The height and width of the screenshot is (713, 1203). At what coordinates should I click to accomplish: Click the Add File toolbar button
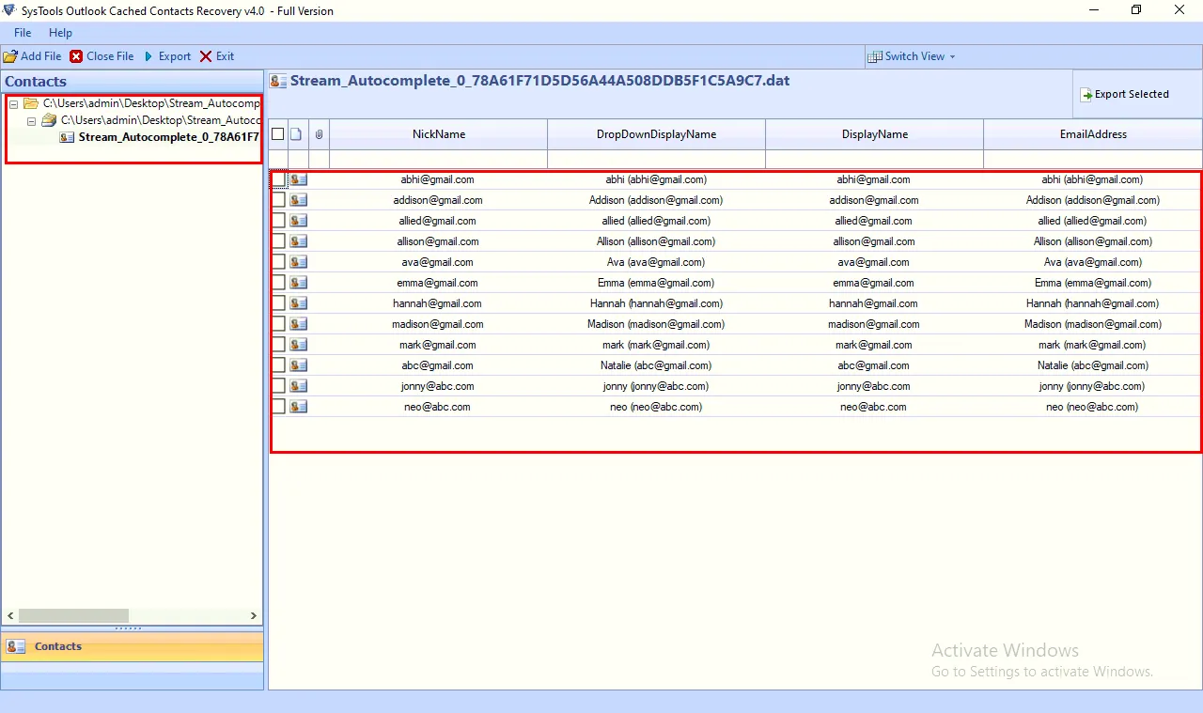click(x=33, y=56)
